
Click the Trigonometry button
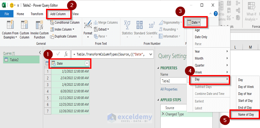coord(170,22)
